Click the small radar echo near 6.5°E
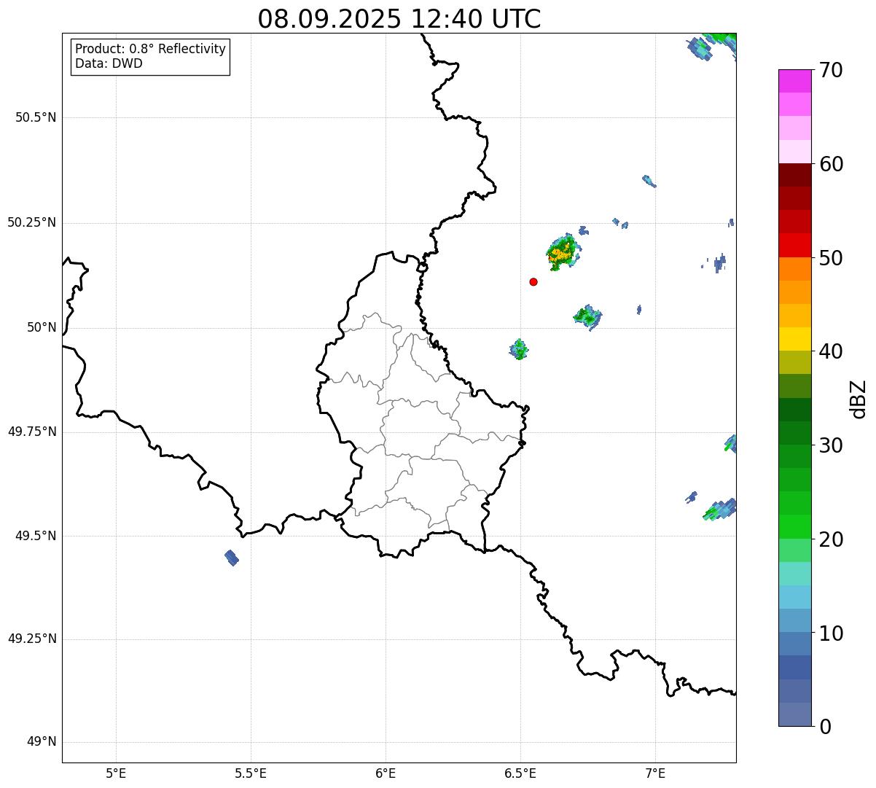The image size is (876, 788). pyautogui.click(x=519, y=350)
